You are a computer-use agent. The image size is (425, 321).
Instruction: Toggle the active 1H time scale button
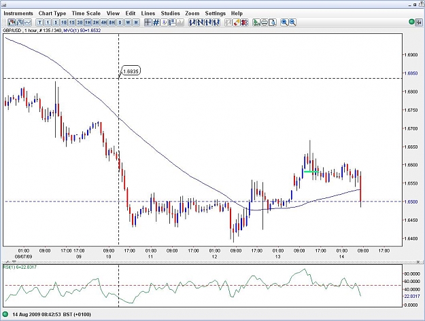88,22
